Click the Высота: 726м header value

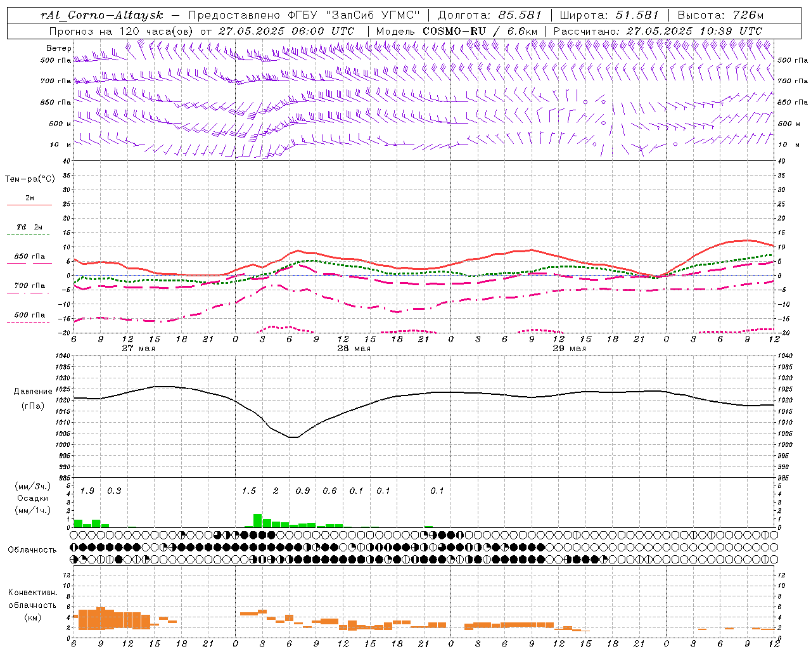(720, 15)
